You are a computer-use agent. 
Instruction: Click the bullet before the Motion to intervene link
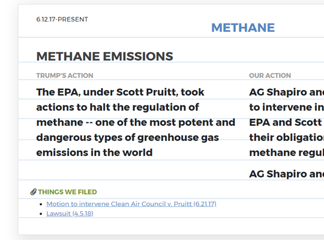click(41, 204)
